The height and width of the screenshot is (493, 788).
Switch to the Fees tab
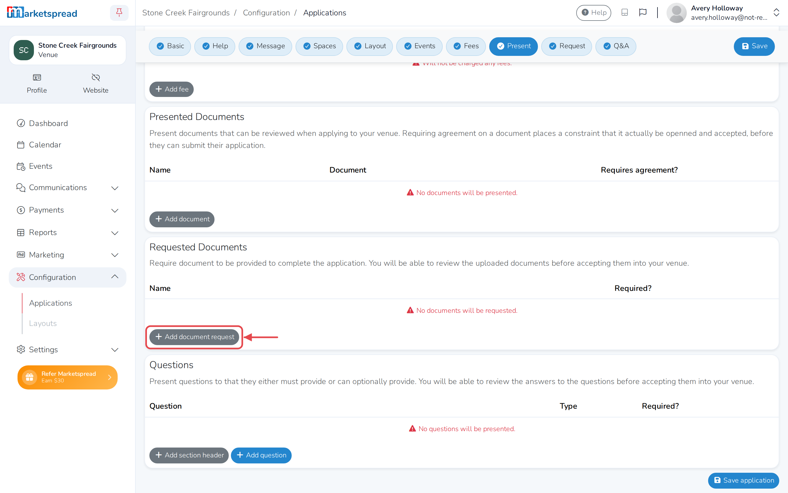point(466,46)
